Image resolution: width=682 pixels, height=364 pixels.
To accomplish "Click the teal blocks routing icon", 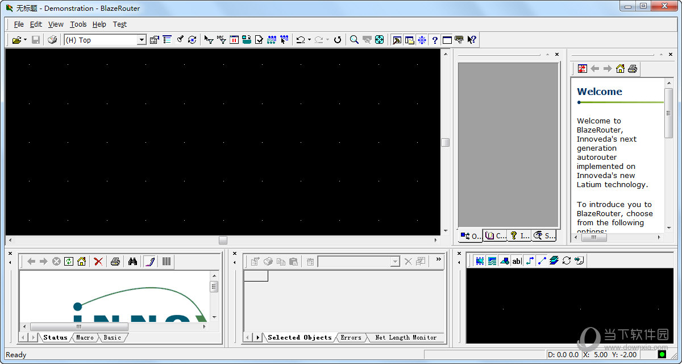I will pyautogui.click(x=247, y=40).
